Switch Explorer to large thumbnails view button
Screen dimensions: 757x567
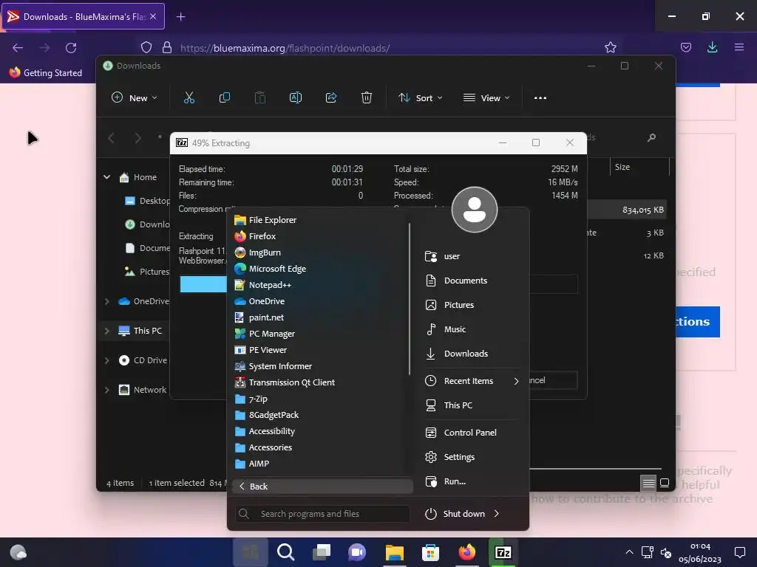(665, 483)
